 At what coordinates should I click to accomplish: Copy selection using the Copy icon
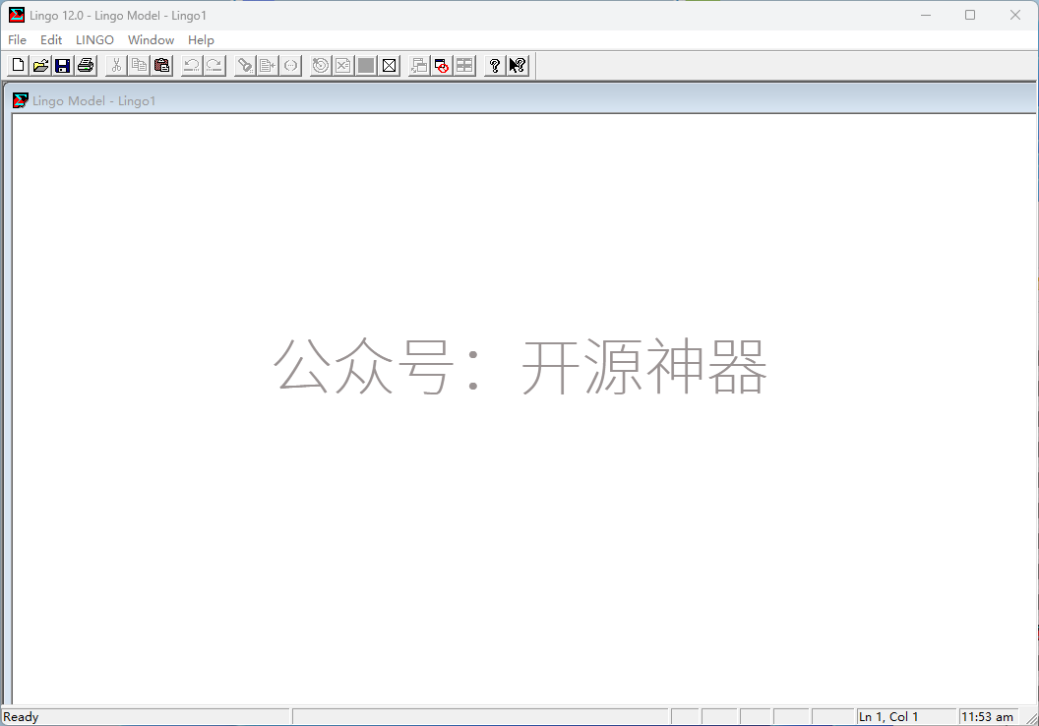139,66
